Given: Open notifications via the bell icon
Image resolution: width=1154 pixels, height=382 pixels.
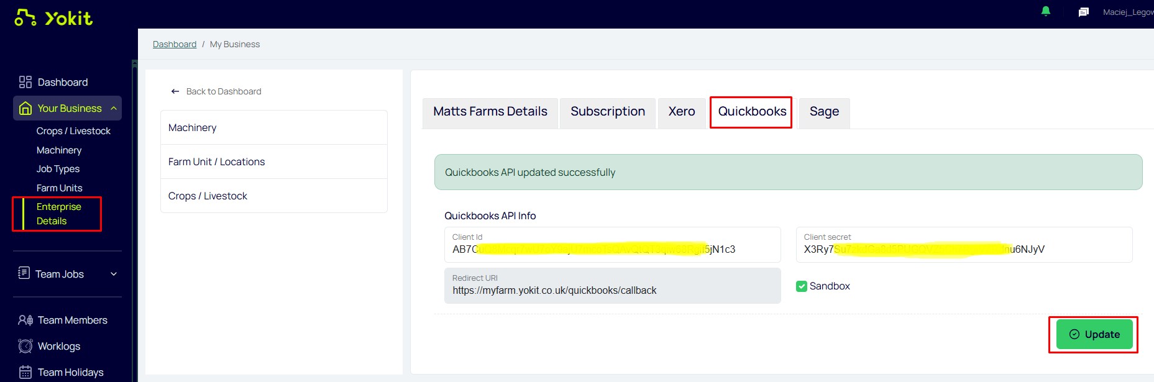Looking at the screenshot, I should 1046,11.
